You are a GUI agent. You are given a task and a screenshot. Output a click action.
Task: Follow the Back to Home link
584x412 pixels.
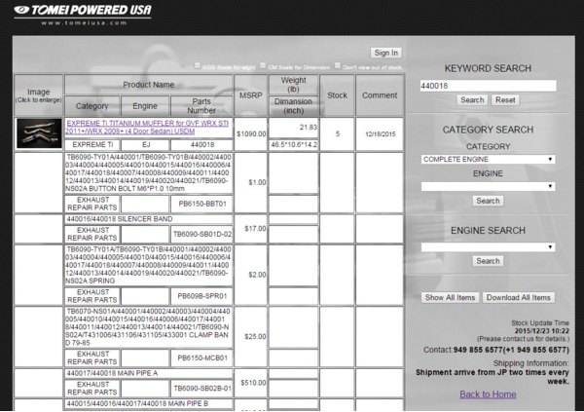488,394
